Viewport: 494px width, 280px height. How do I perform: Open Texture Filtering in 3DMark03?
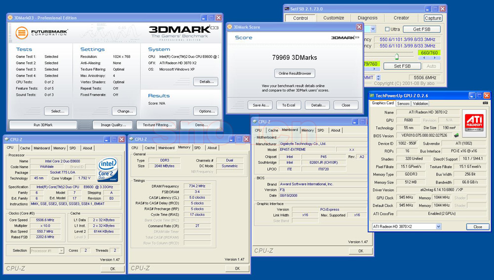click(157, 125)
